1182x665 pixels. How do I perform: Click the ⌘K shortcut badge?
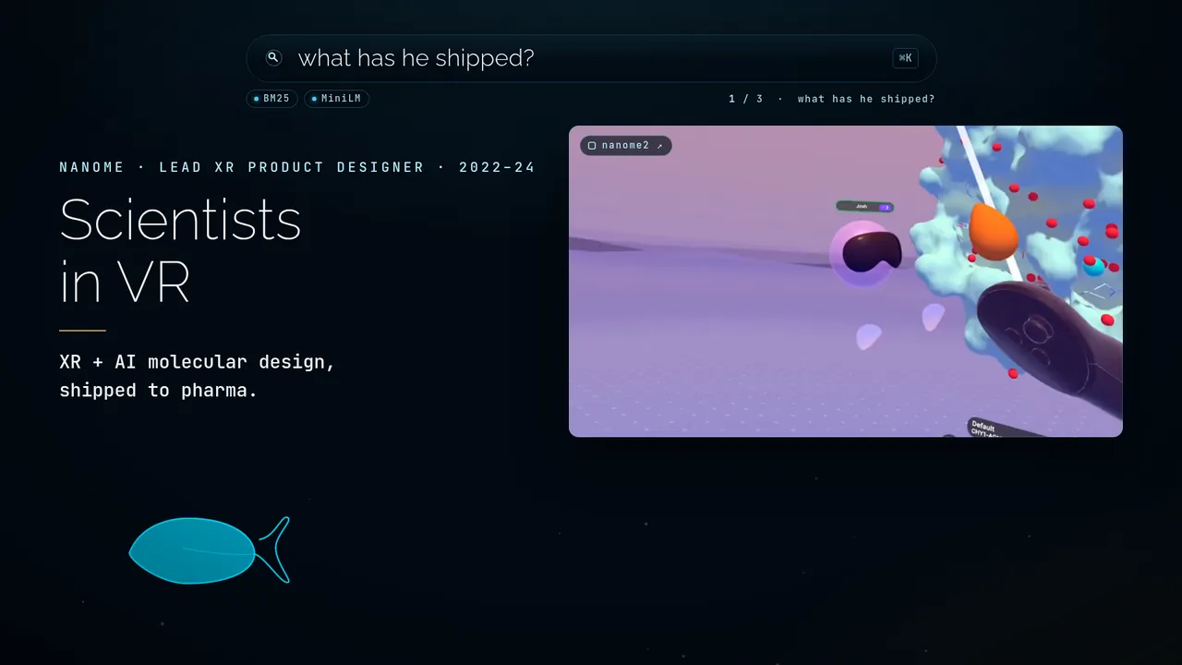(905, 58)
